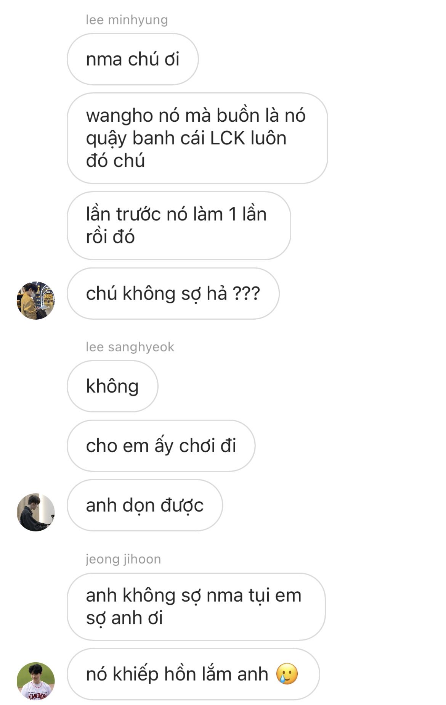Tap 'rồi đó' in the third bubble
This screenshot has height=705, width=446.
[x=110, y=237]
